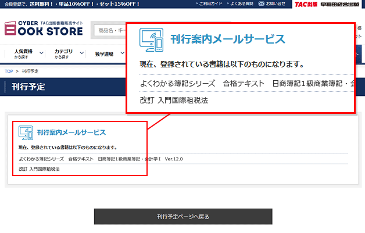Expand the カテゴリ chevron arrow
The image size is (365, 233).
click(82, 53)
